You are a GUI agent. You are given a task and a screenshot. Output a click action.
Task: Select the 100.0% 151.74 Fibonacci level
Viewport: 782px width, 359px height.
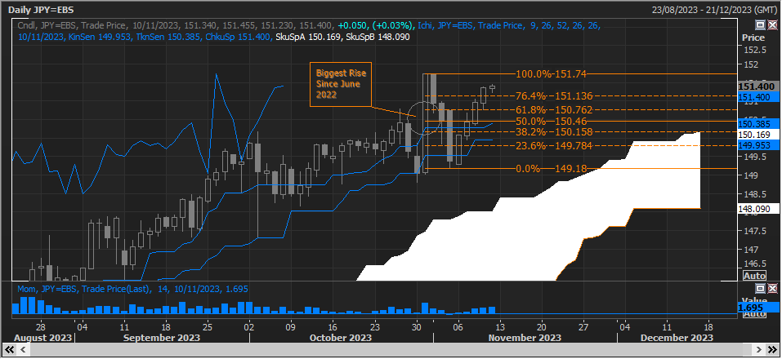coord(551,74)
